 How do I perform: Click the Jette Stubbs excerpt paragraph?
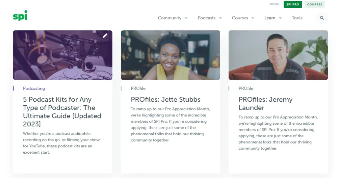(170, 124)
